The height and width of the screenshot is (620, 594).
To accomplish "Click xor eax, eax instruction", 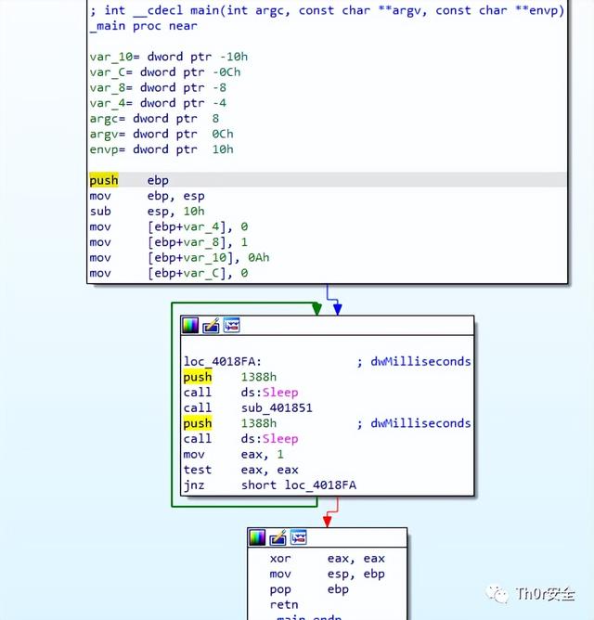I will [x=327, y=559].
